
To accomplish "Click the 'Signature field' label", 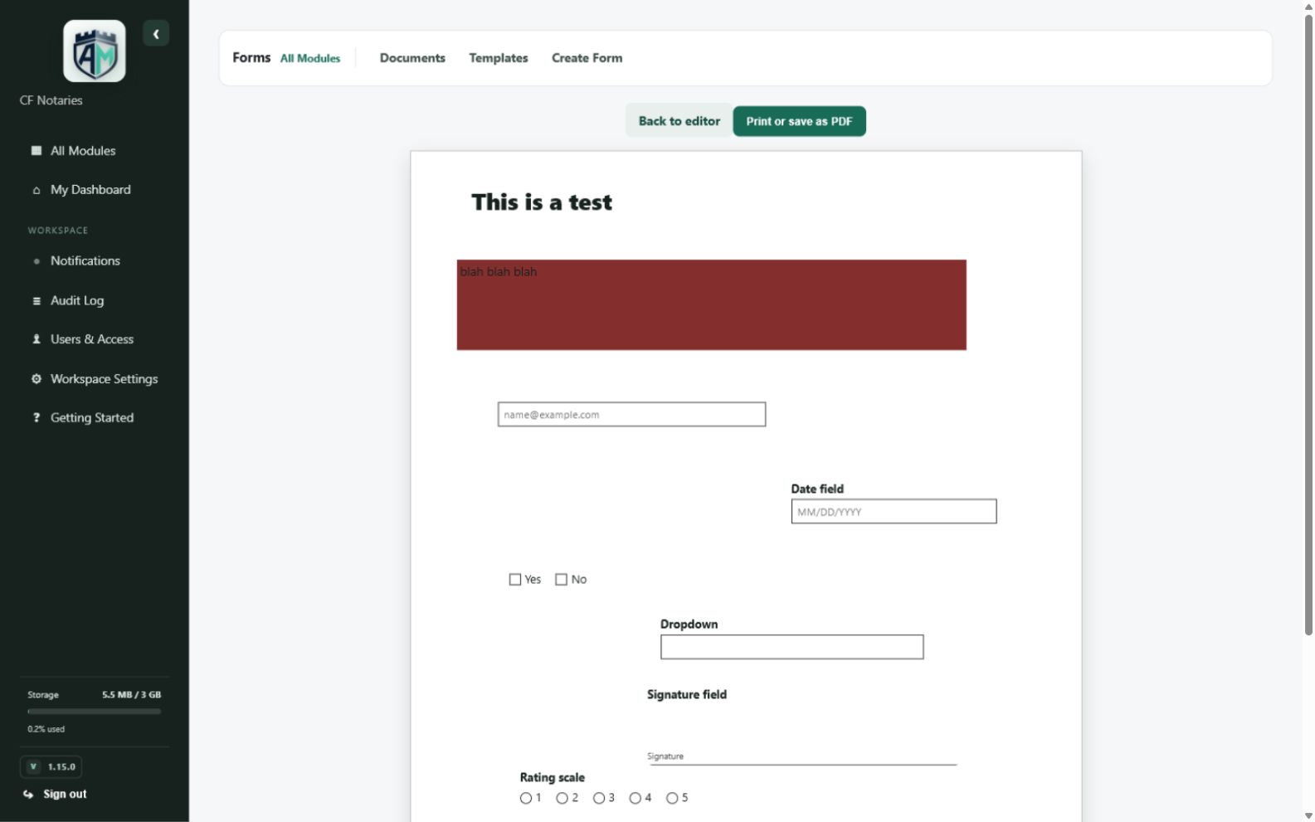I will coord(687,695).
